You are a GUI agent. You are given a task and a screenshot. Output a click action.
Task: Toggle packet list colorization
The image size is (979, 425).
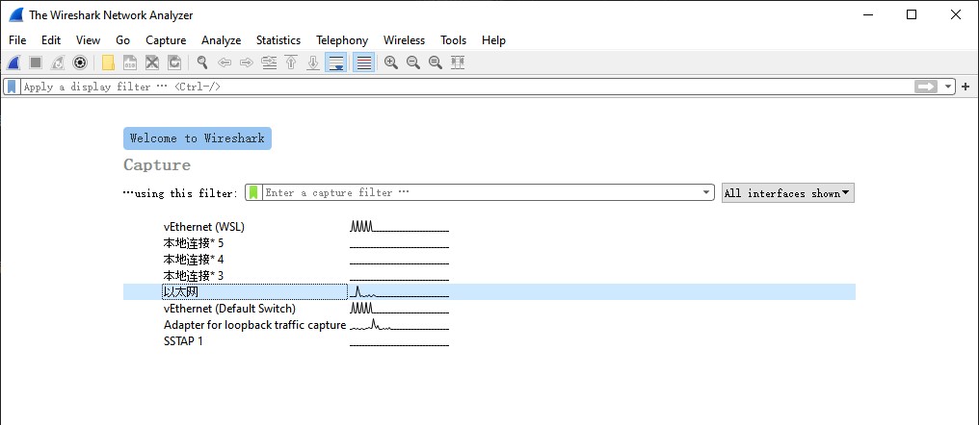(x=364, y=62)
